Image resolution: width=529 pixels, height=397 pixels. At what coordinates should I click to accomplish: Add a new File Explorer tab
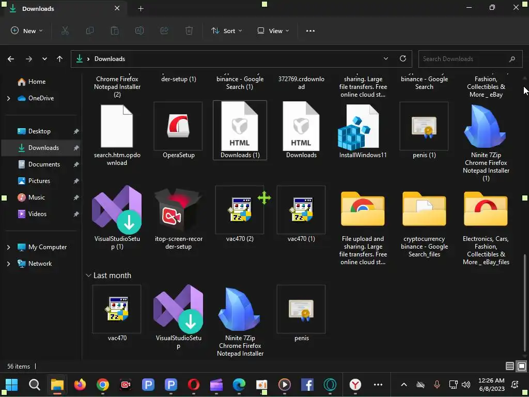click(x=141, y=9)
